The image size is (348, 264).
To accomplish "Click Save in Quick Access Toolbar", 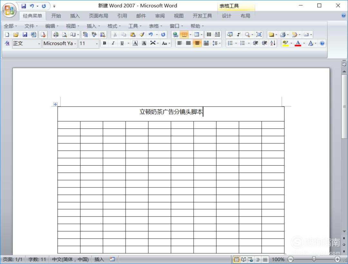I will pyautogui.click(x=24, y=6).
